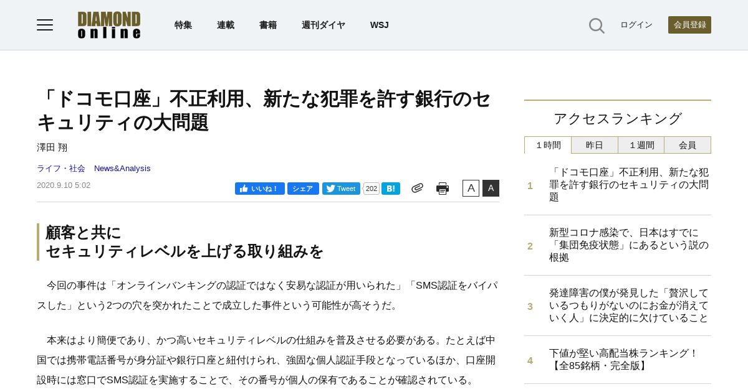Open the 書籍 menu item
Image resolution: width=748 pixels, height=392 pixels.
[268, 25]
